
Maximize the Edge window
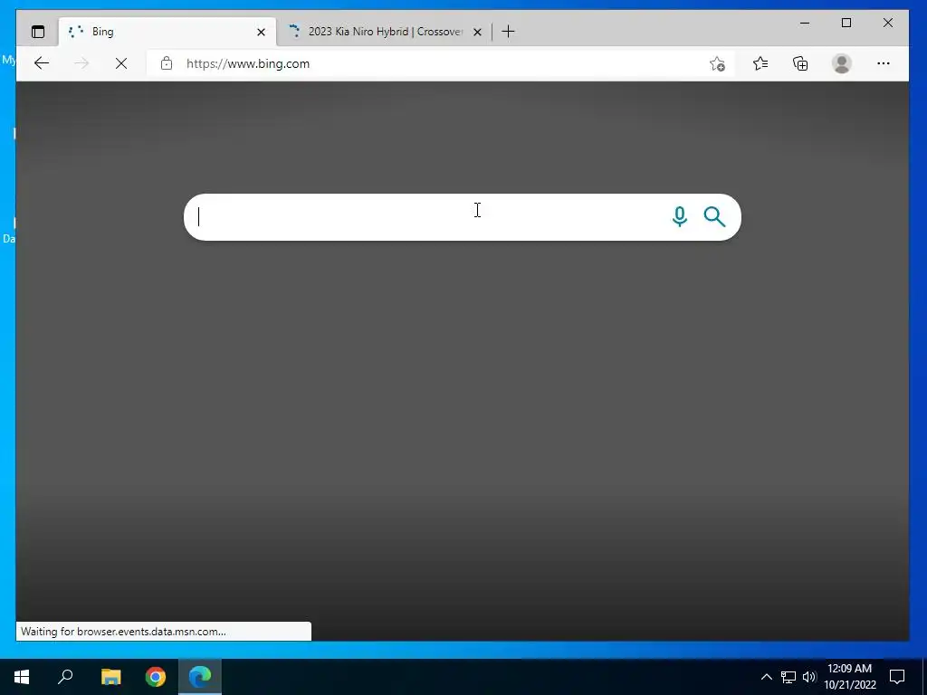click(846, 23)
